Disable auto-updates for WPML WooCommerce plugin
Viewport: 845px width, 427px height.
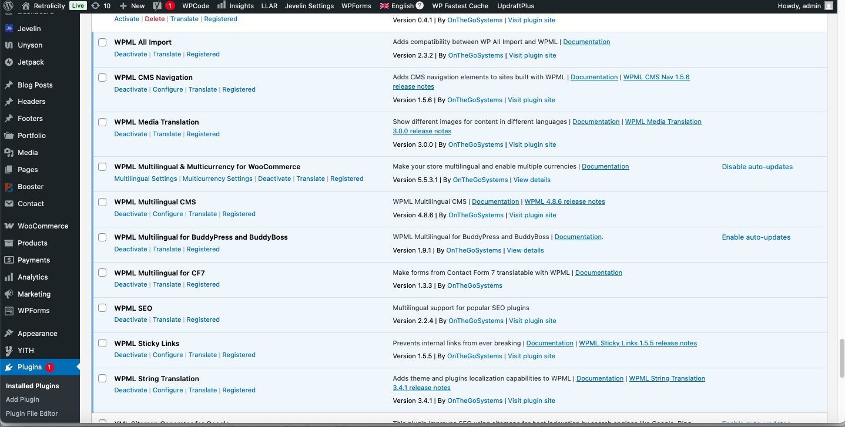(757, 167)
